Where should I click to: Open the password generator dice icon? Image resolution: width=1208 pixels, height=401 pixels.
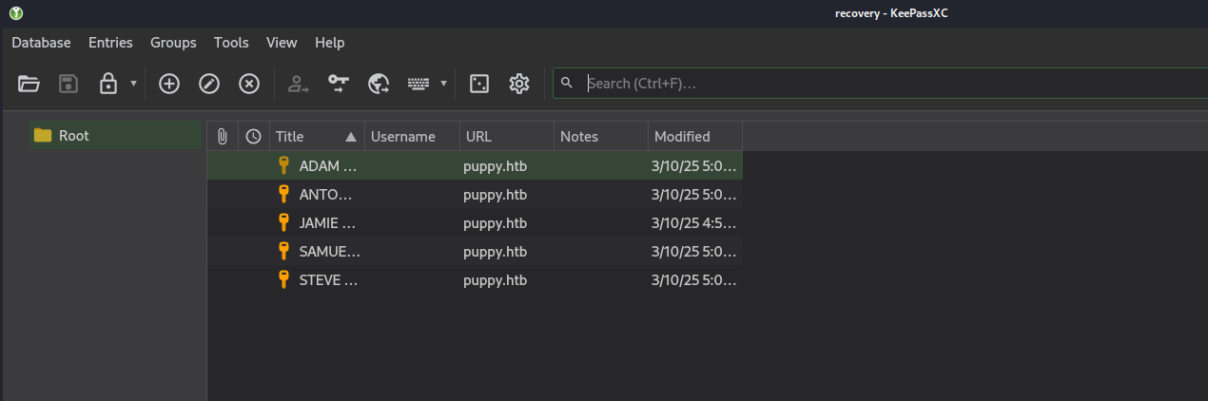click(x=479, y=84)
